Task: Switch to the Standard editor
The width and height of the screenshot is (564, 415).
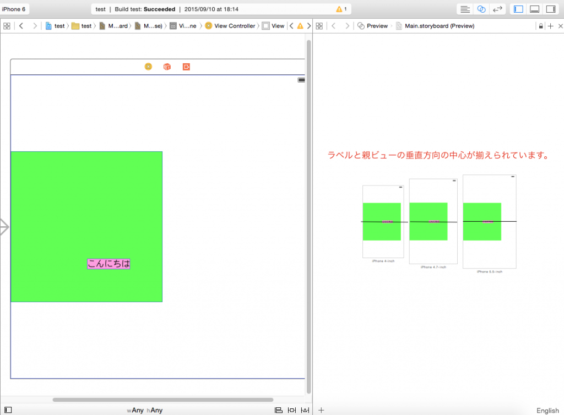Action: coord(465,9)
